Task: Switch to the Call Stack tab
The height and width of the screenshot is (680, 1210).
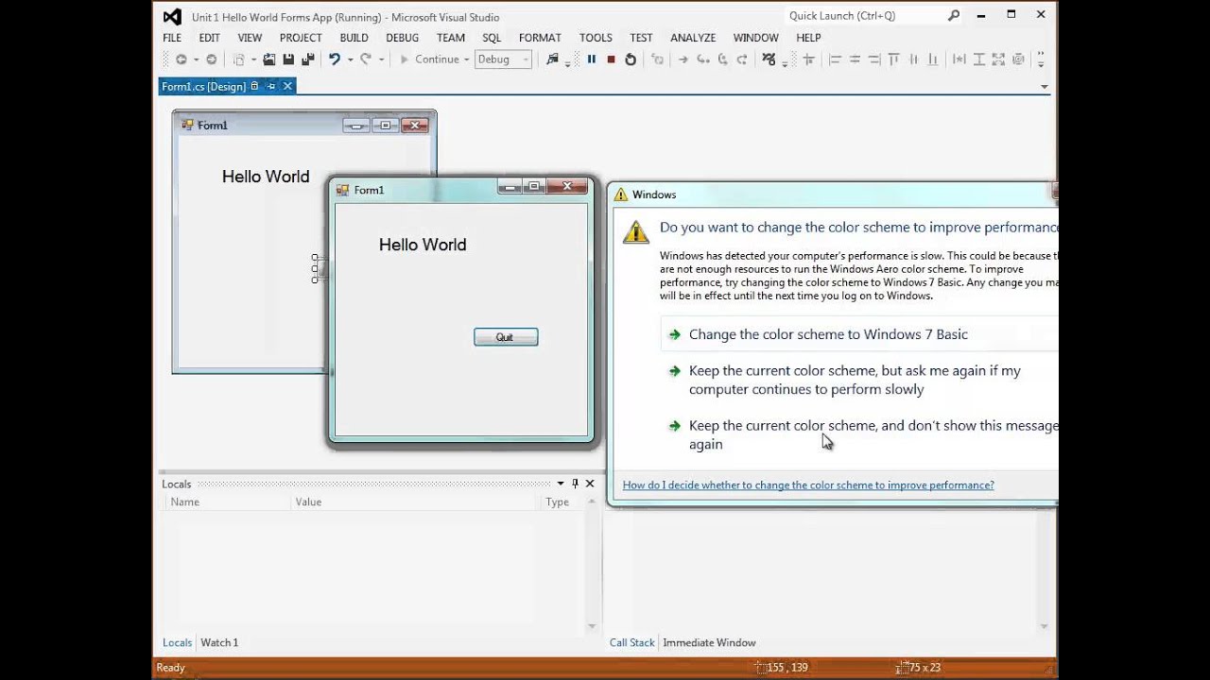Action: [x=631, y=642]
